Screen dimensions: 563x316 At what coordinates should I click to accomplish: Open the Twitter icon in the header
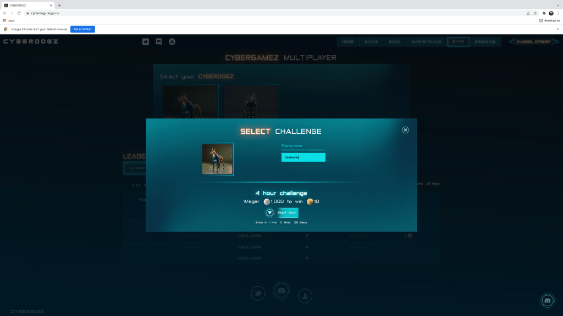146,42
